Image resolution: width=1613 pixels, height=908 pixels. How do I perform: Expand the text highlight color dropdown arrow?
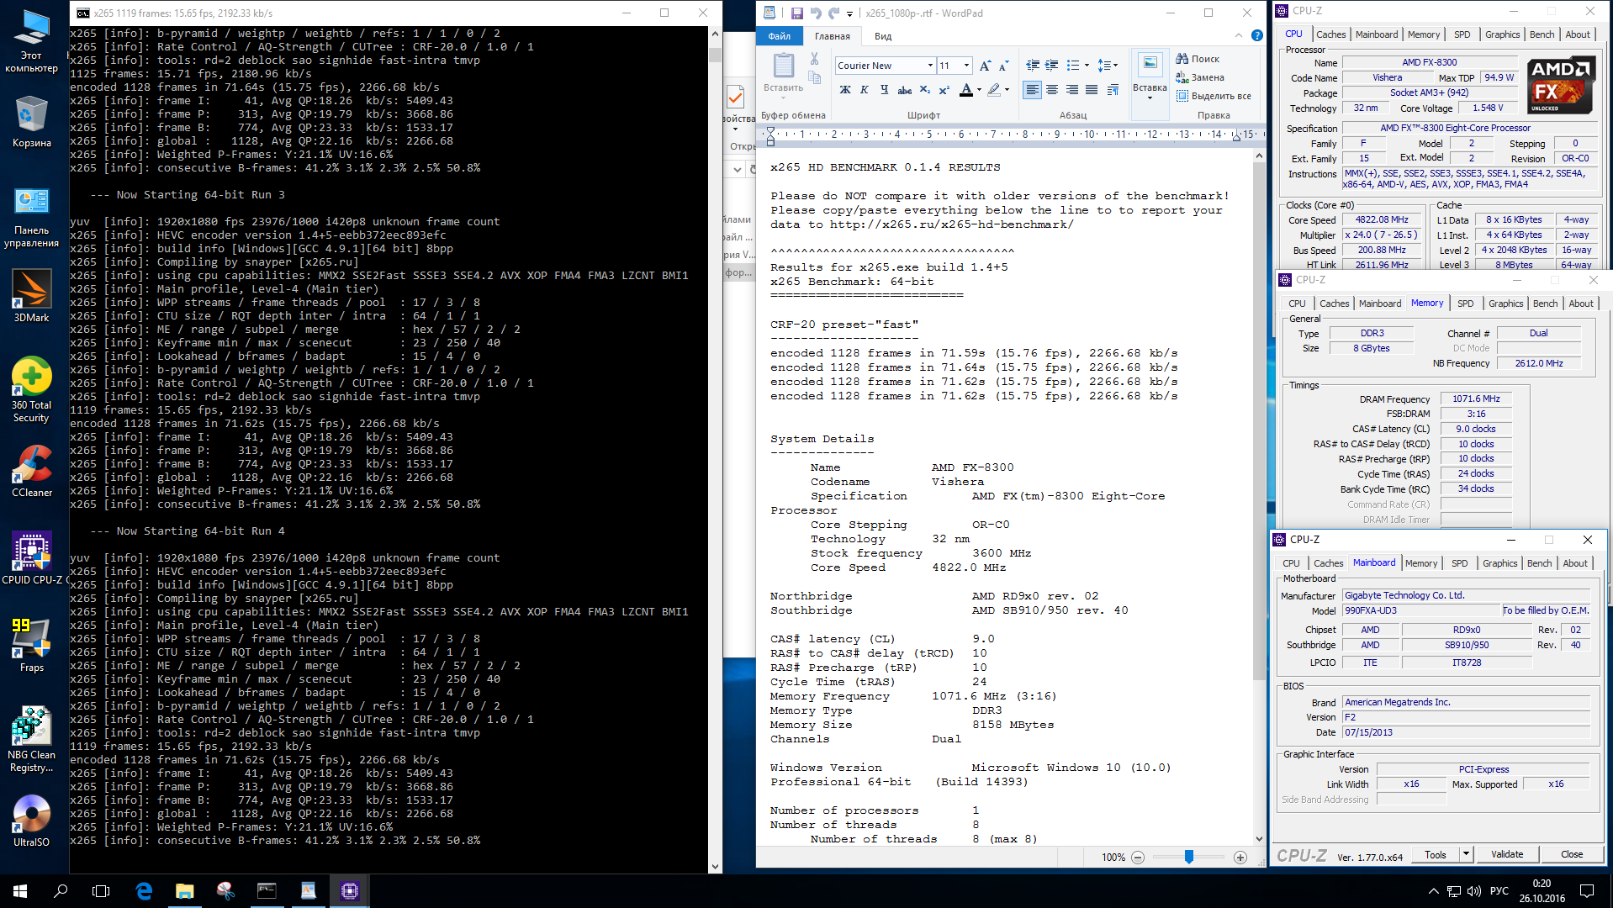(x=1007, y=90)
